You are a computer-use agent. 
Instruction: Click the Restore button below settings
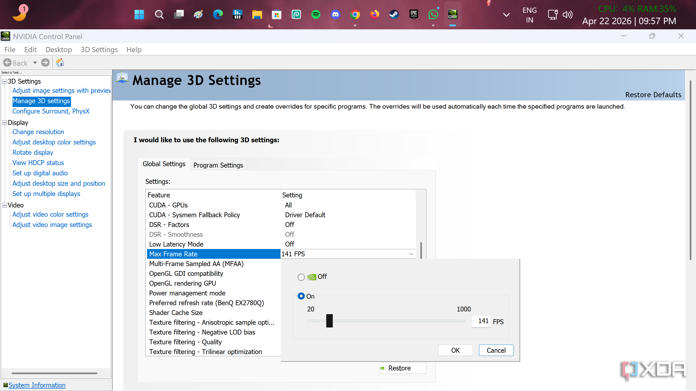tap(403, 368)
